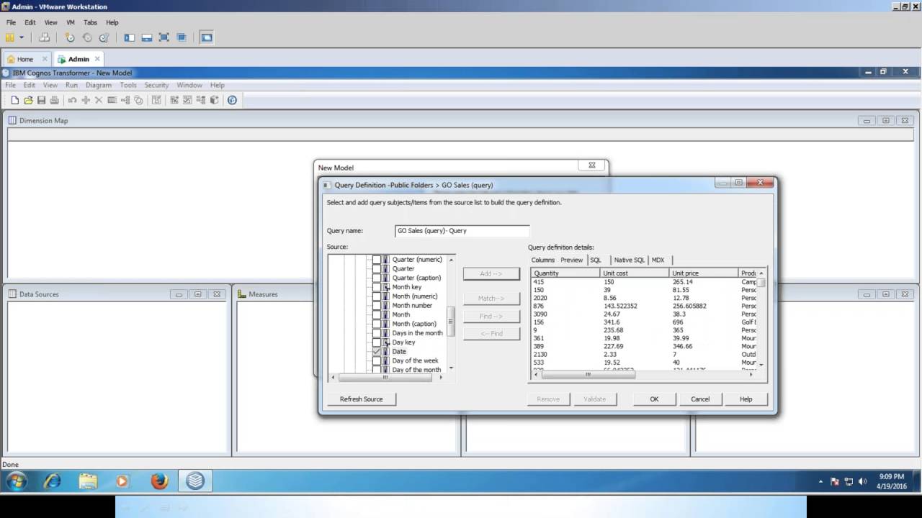Switch to the Home tab in VMware
Image resolution: width=922 pixels, height=518 pixels.
26,59
